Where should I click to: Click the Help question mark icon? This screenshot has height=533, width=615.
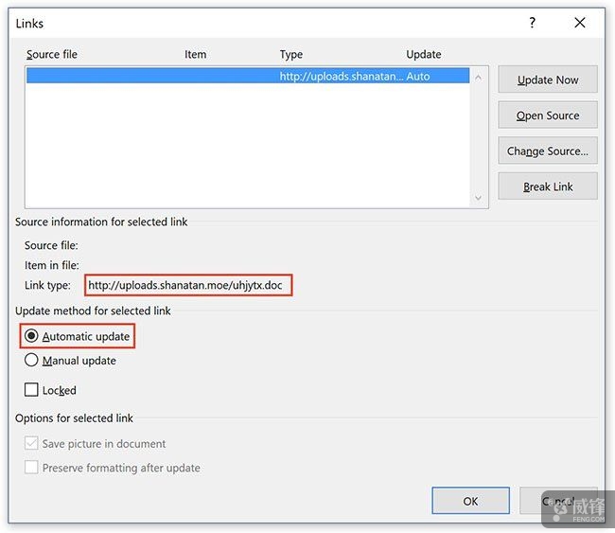(533, 23)
